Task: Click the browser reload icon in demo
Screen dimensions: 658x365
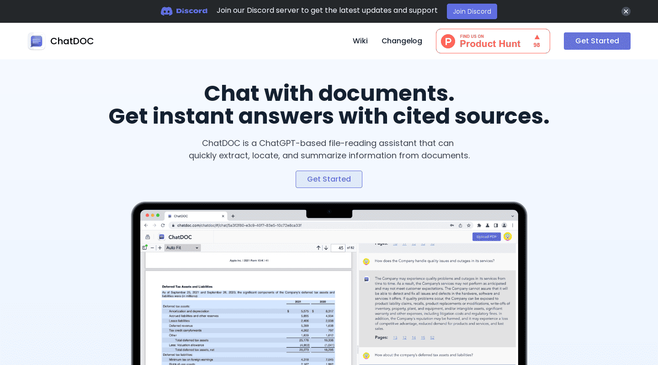Action: click(x=163, y=225)
